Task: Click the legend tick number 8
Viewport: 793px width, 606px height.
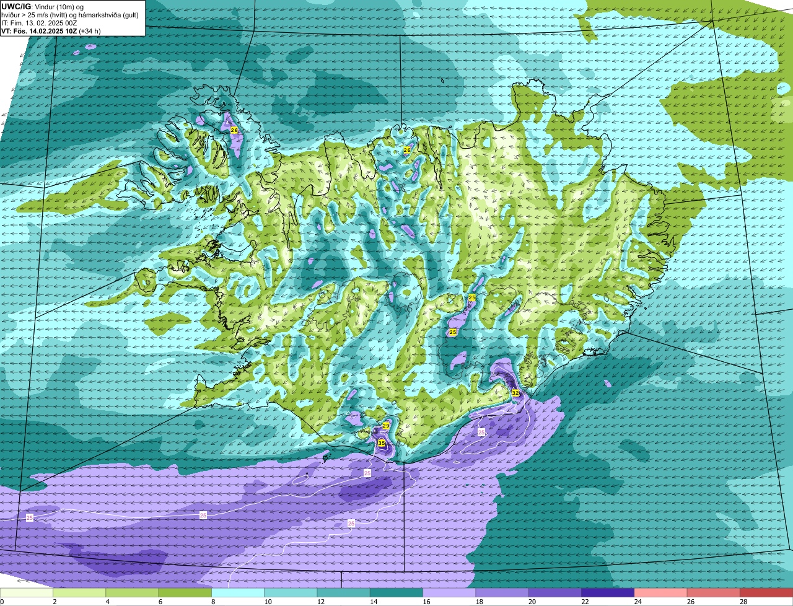Action: coord(212,602)
